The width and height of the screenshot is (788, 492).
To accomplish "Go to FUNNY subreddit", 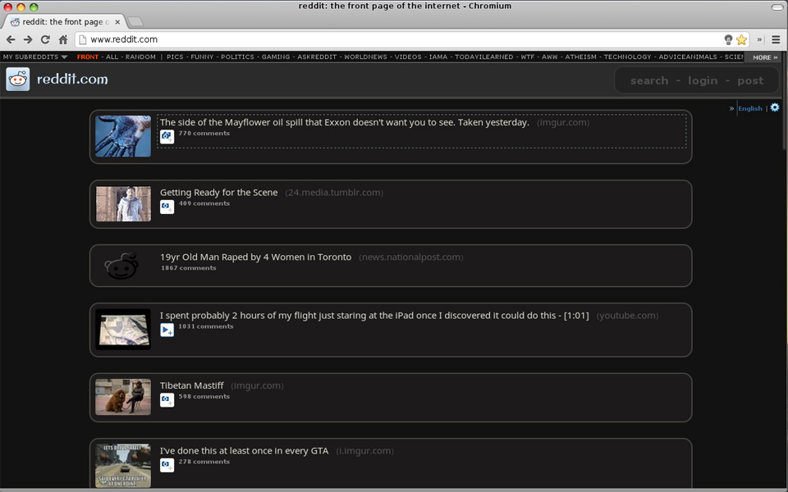I will 202,57.
